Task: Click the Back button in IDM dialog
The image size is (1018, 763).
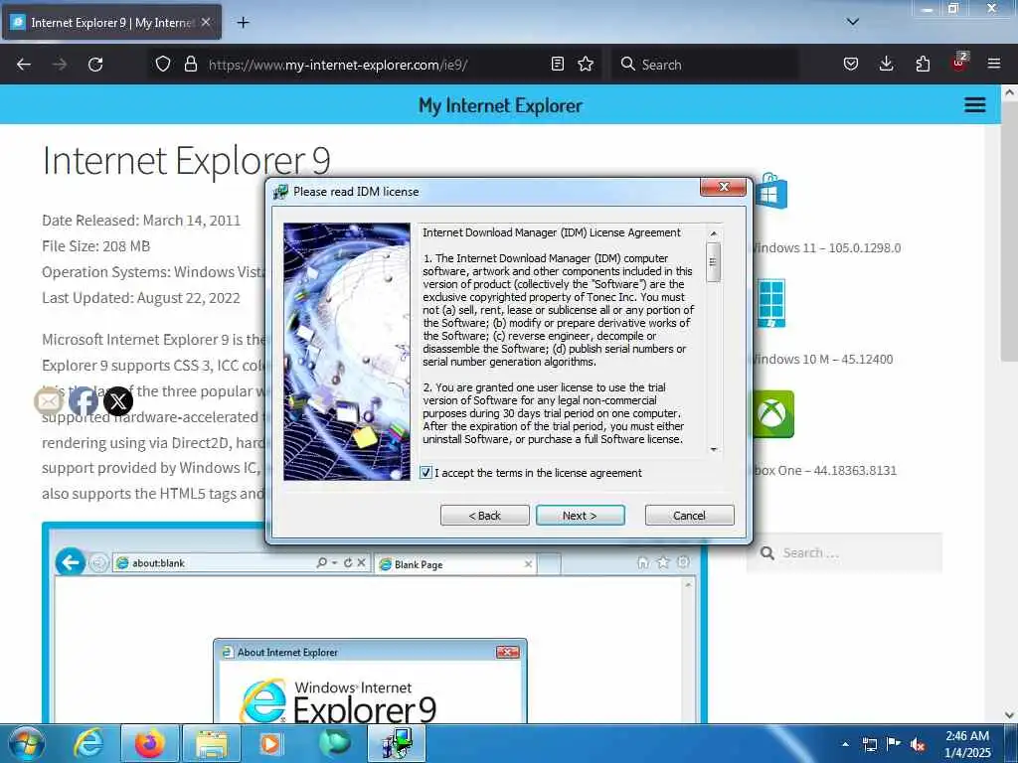Action: tap(484, 516)
